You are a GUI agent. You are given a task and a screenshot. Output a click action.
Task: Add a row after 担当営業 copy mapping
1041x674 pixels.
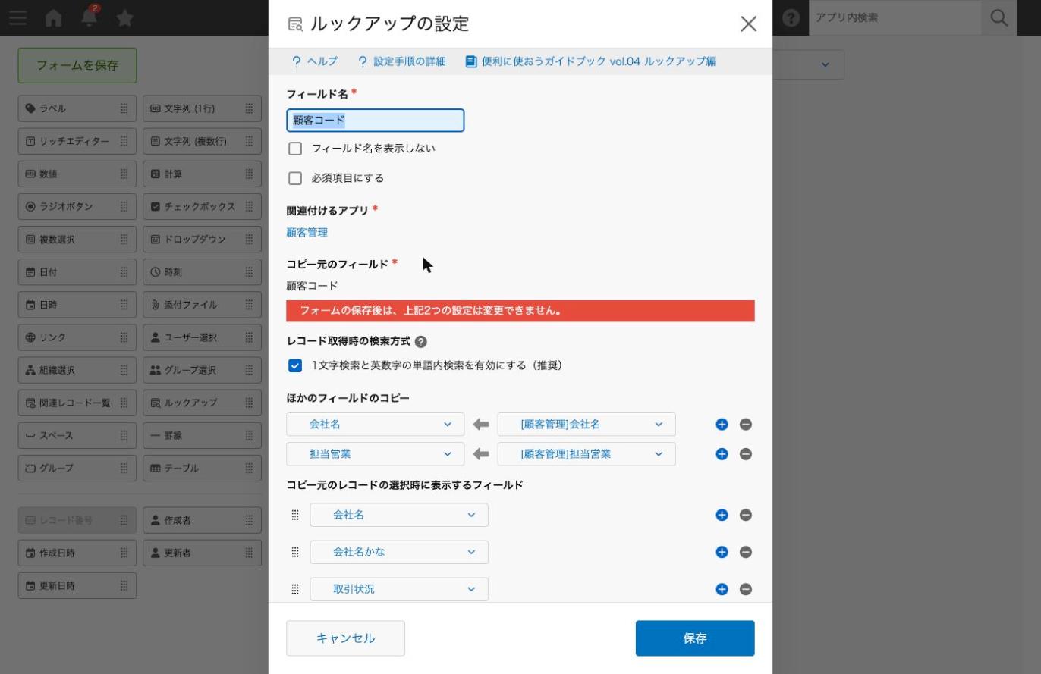pos(722,454)
